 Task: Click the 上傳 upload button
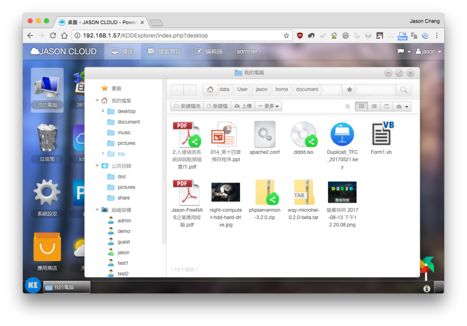243,106
